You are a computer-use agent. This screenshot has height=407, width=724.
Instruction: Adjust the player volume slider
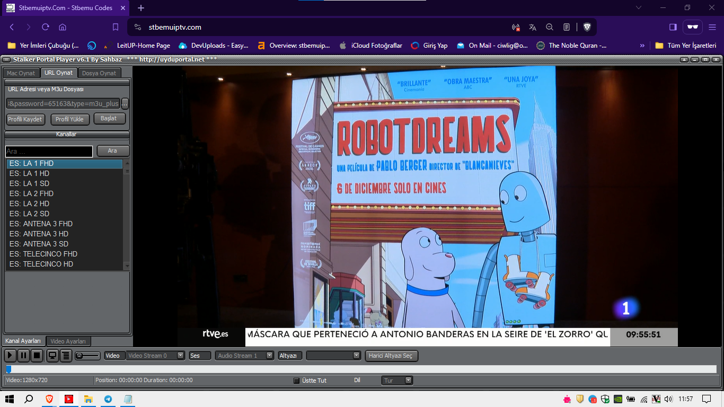coord(87,356)
